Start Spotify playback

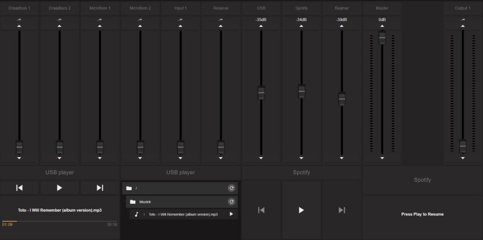301,210
